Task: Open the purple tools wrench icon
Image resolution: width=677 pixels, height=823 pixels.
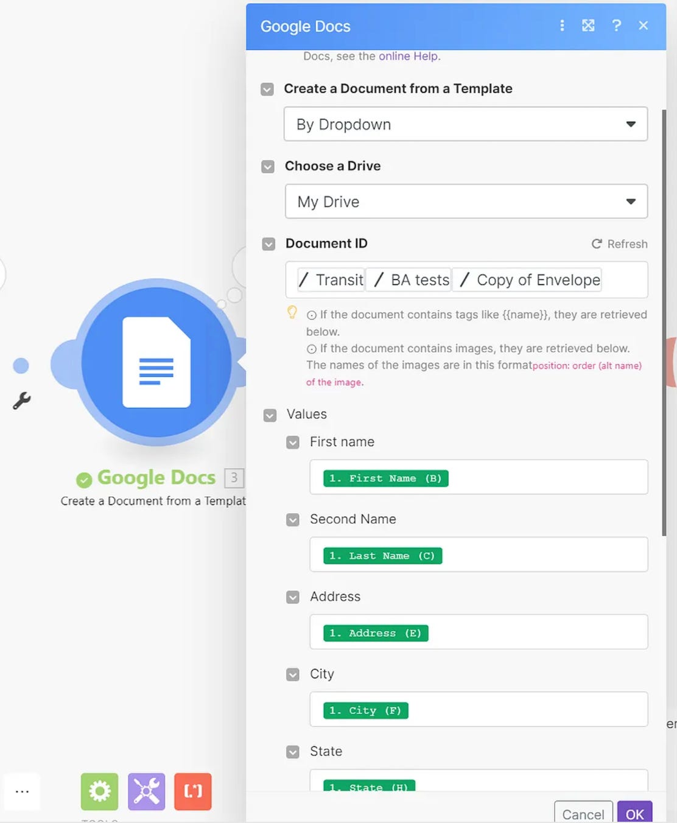Action: tap(146, 791)
